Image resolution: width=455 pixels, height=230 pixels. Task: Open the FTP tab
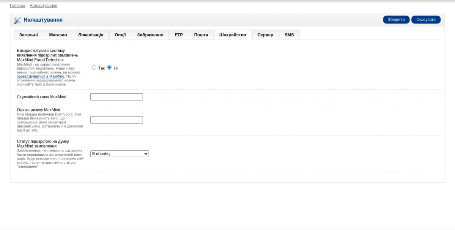(179, 35)
